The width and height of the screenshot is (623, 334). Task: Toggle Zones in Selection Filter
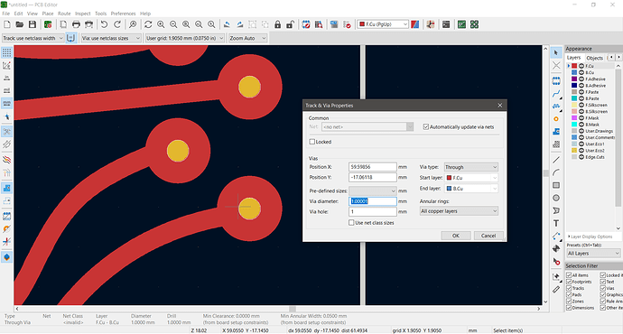(x=569, y=302)
